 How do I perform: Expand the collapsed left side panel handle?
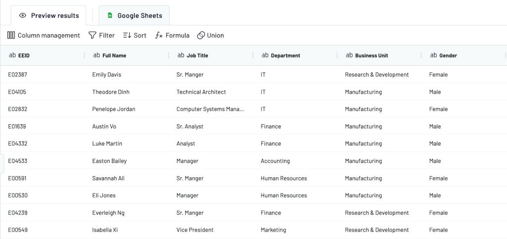(2, 163)
